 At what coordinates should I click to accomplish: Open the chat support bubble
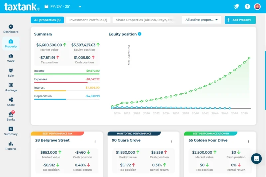[256, 159]
